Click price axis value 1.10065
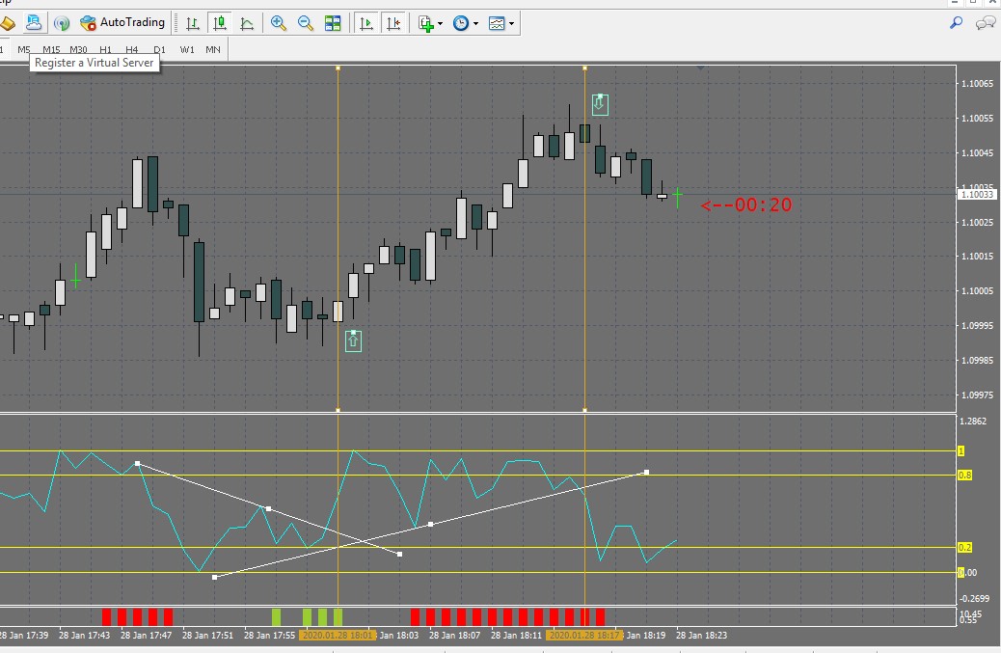Screen dimensions: 1001x653 [978, 84]
